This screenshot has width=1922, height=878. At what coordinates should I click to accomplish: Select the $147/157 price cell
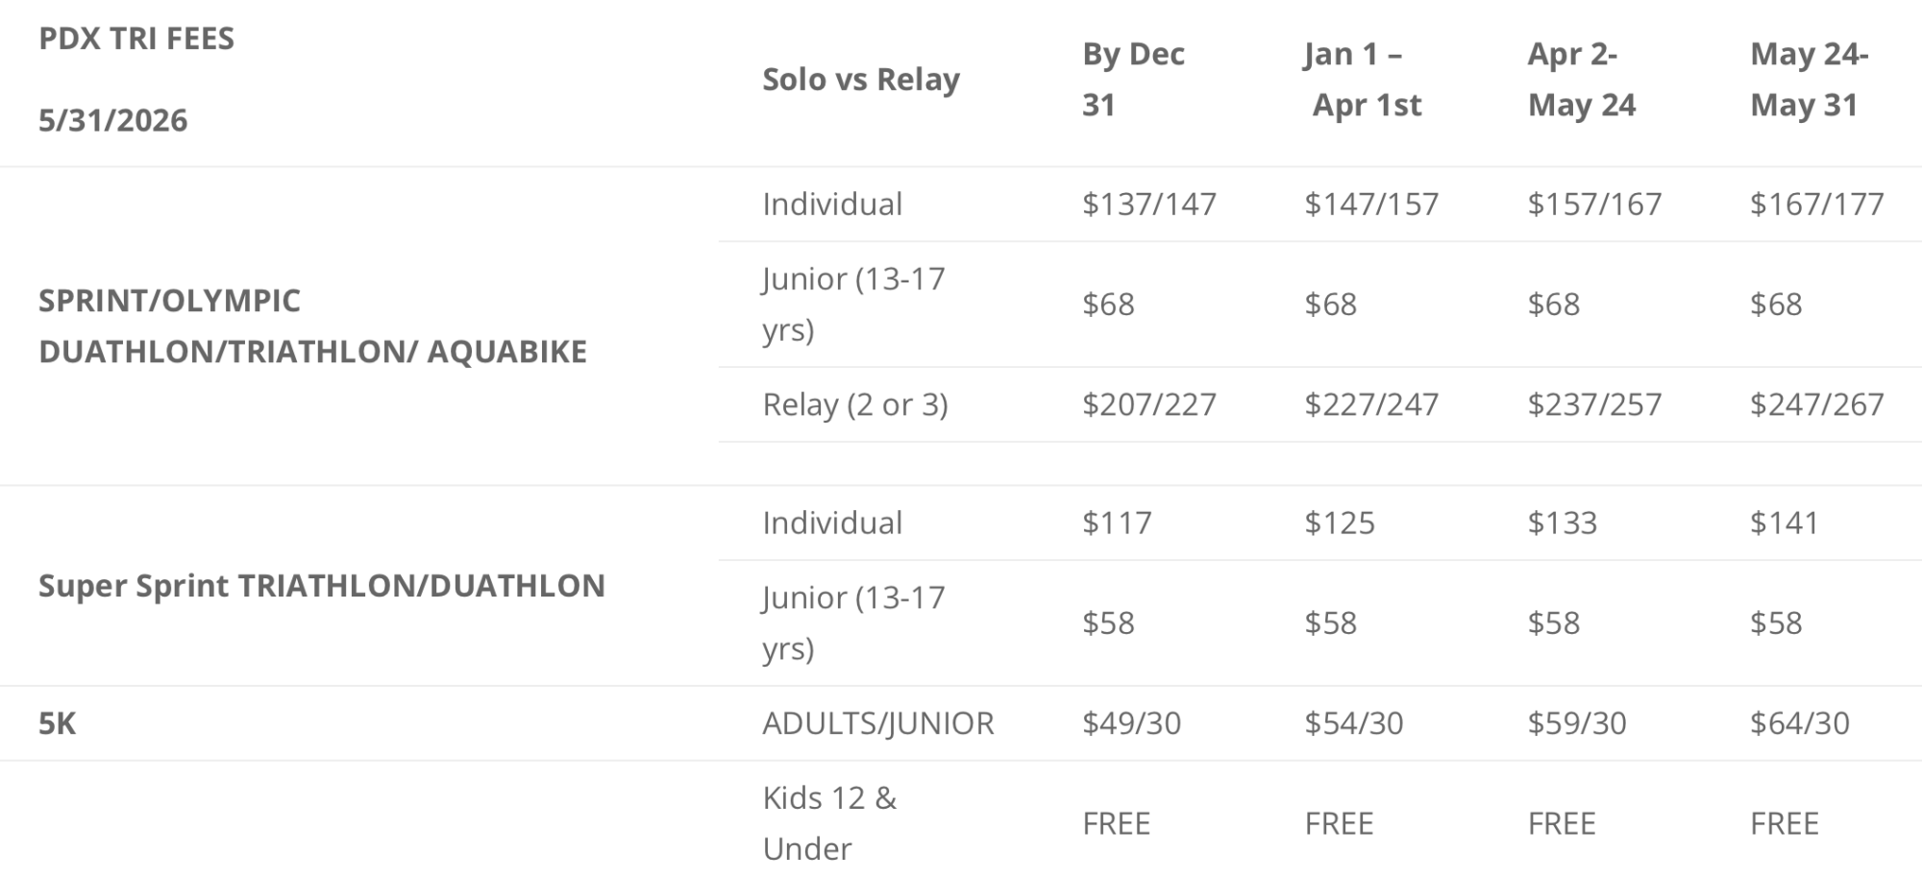point(1371,204)
